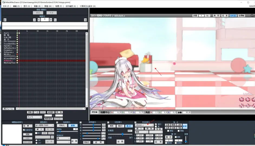Collapse the camera operation panel minus box
Screen dimensions: 255x146
tap(57, 122)
